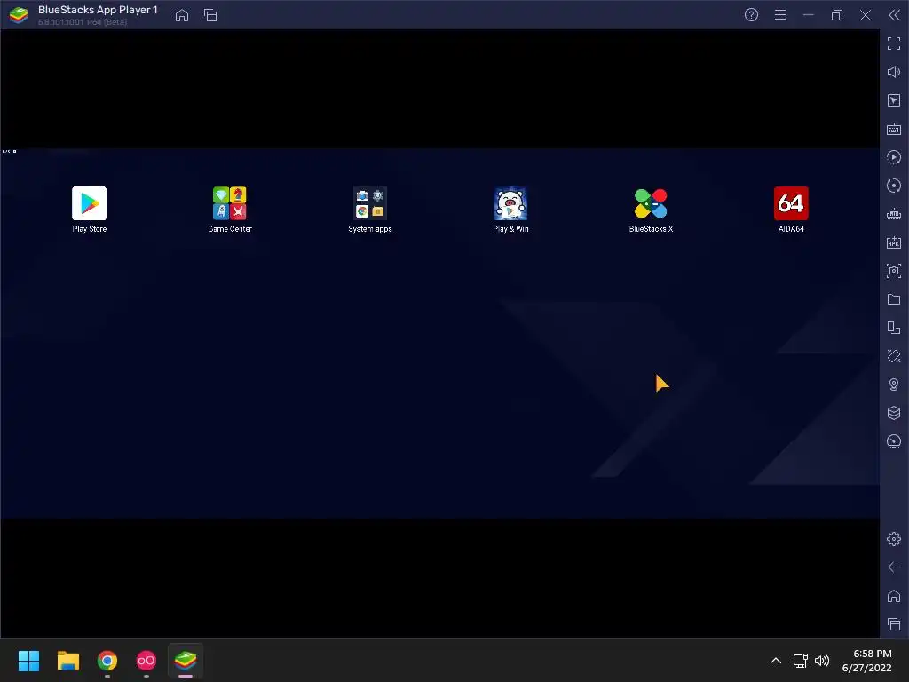Open File Explorer from the taskbar

68,661
